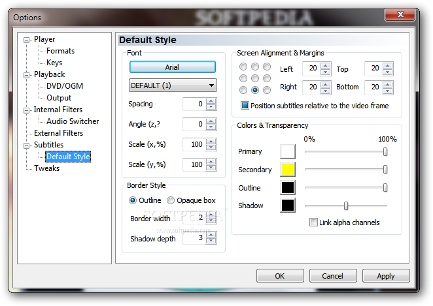433x306 pixels.
Task: Click the Spacing value field
Action: [194, 104]
